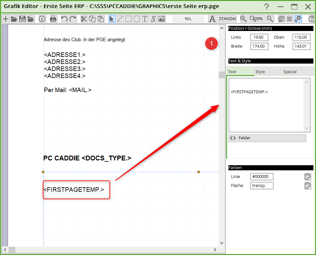Select the Line drawing tool
Screen dimensions: 316x255
[x=120, y=19]
